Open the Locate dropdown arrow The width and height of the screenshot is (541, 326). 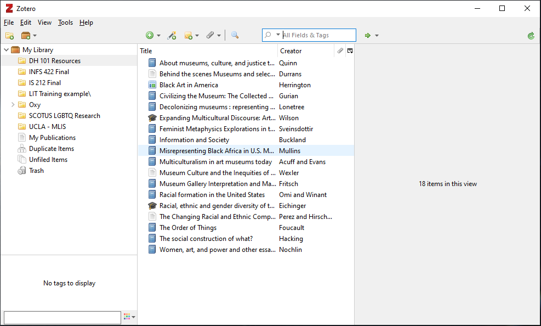click(x=377, y=36)
